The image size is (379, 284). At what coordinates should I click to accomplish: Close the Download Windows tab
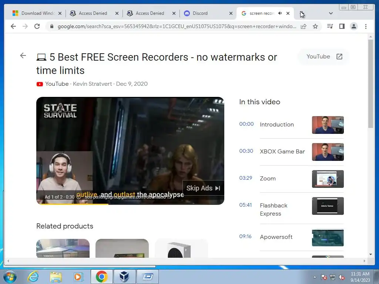[x=60, y=13]
